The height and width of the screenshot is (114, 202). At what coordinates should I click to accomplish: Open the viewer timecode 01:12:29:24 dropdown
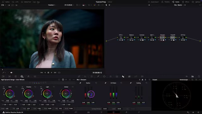click(x=69, y=5)
